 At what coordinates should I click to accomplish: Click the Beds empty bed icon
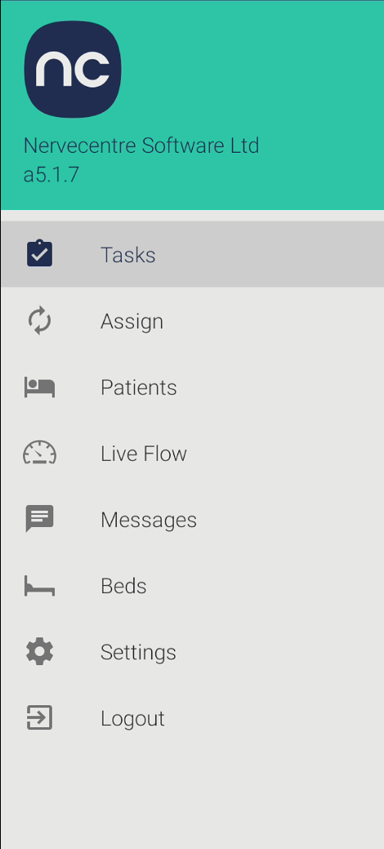[x=39, y=586]
